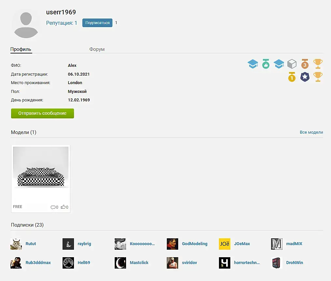Click the gold medal badge numbered 1

pos(292,77)
